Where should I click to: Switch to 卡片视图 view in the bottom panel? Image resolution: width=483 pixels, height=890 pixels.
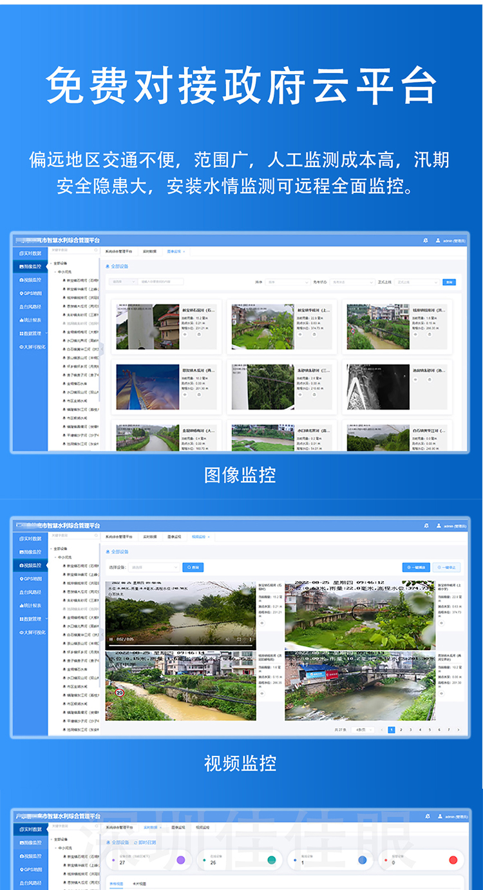[x=137, y=883]
